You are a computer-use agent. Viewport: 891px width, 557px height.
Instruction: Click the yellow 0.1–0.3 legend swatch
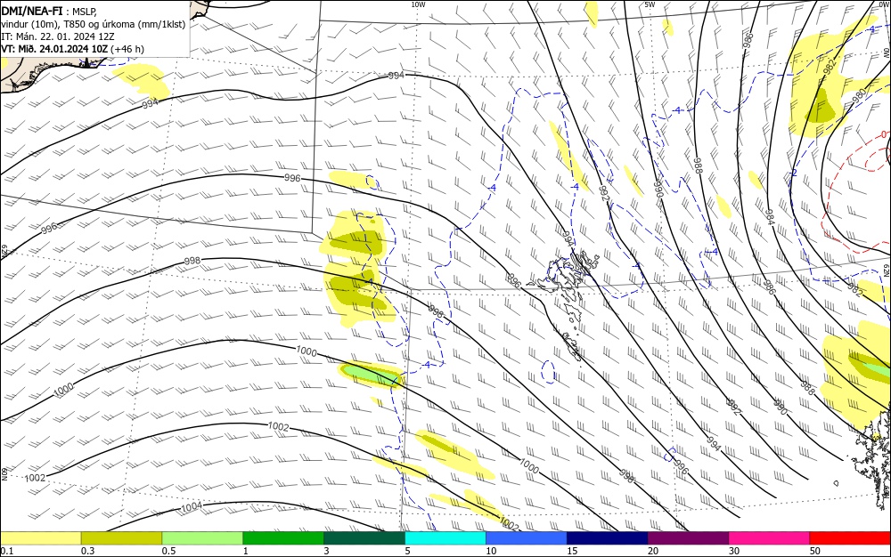[x=40, y=538]
